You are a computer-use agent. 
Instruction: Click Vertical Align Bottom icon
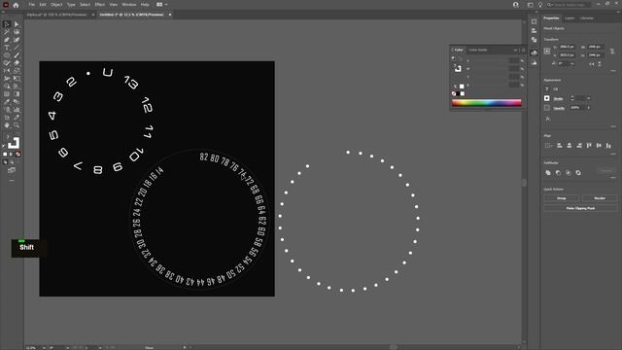click(608, 146)
